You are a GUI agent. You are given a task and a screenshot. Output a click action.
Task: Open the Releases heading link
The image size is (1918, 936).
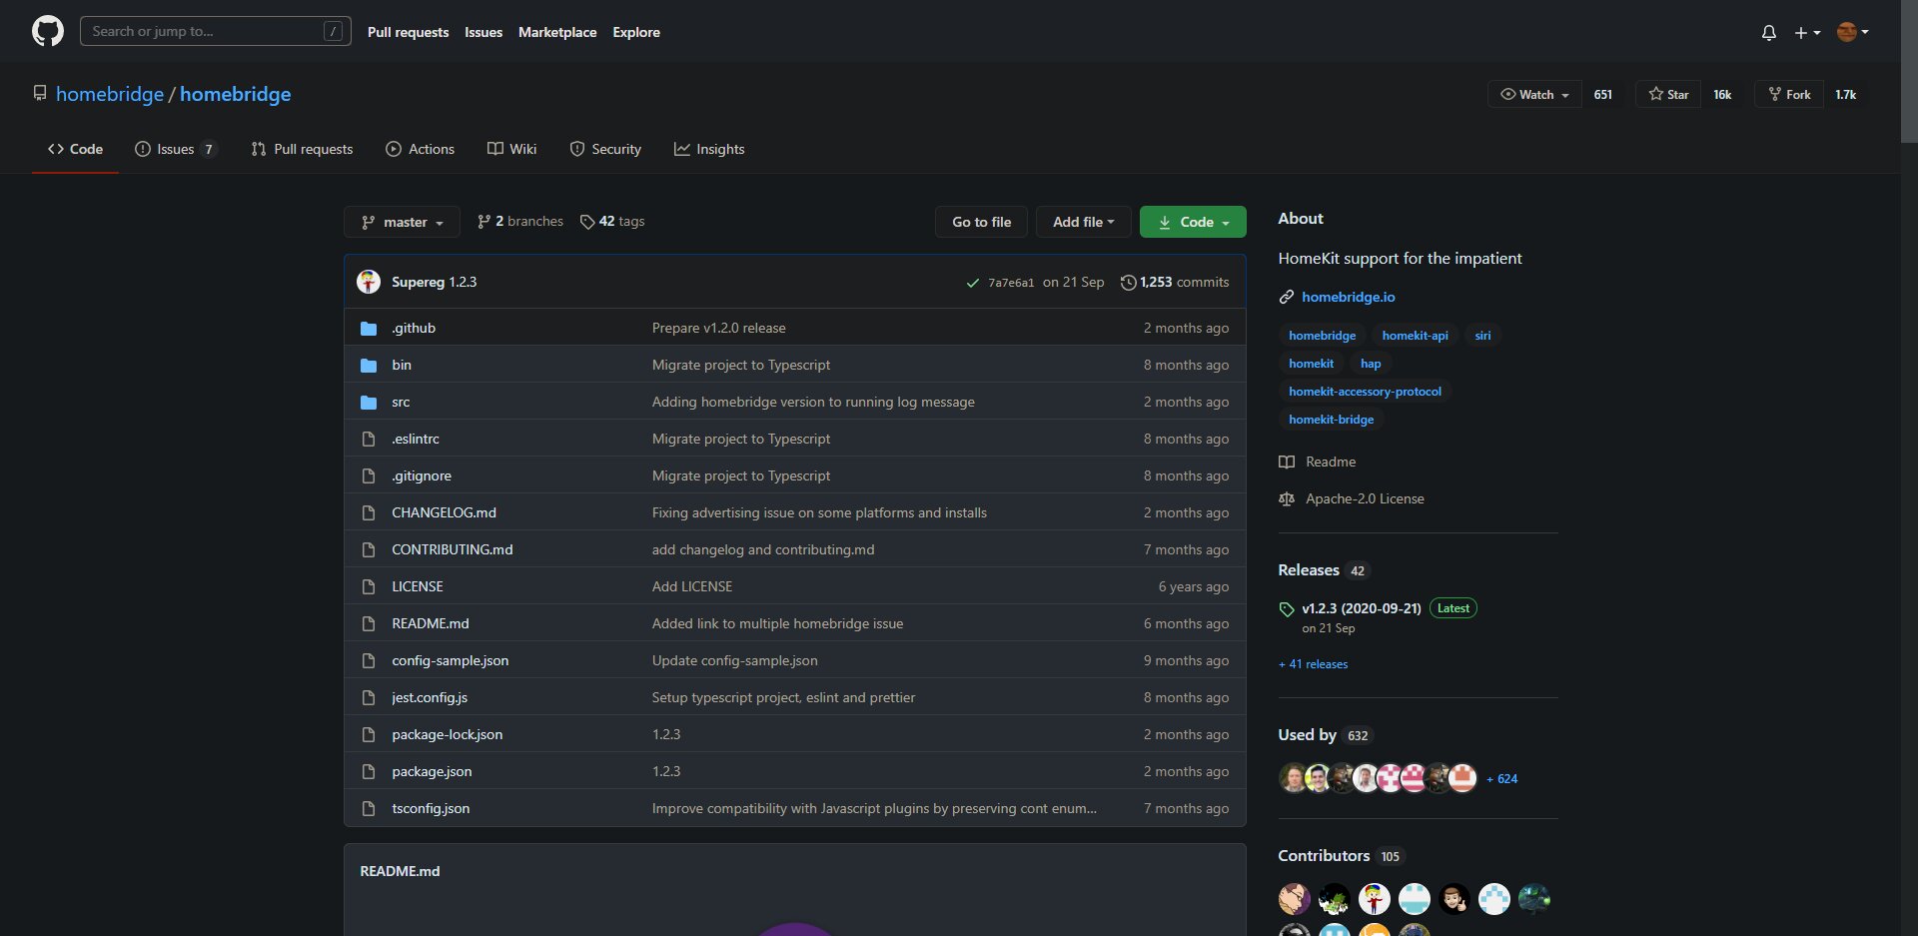point(1324,570)
